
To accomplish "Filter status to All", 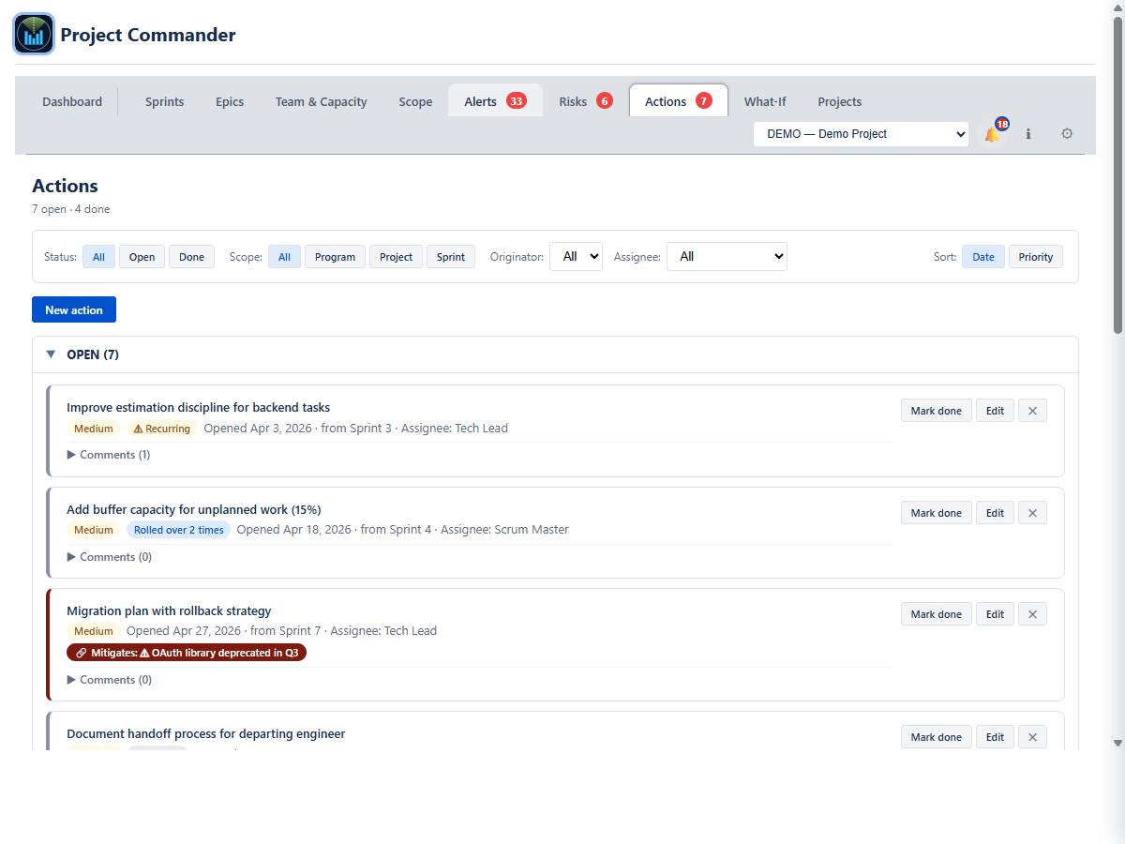I will [98, 257].
